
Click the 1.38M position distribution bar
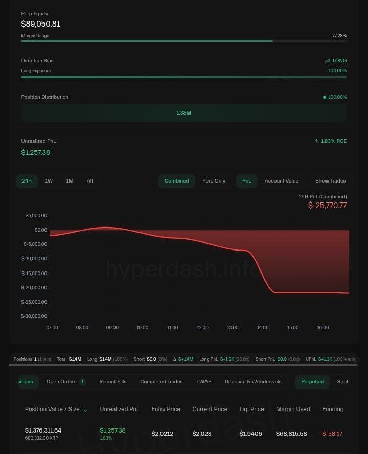(x=184, y=113)
